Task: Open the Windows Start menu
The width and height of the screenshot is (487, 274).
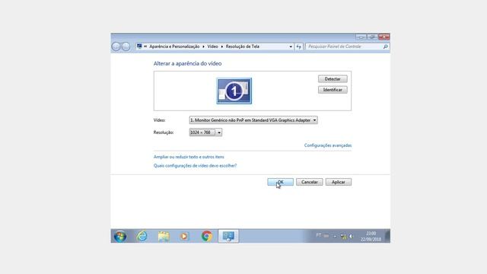Action: (x=120, y=237)
